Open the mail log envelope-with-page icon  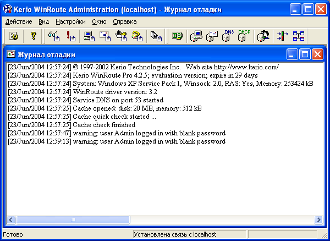coord(105,36)
